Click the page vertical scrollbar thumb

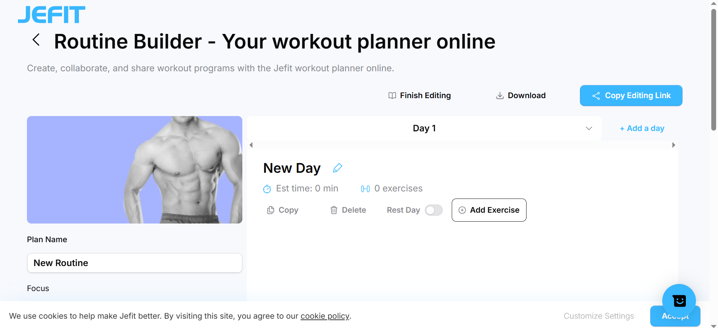point(714,71)
